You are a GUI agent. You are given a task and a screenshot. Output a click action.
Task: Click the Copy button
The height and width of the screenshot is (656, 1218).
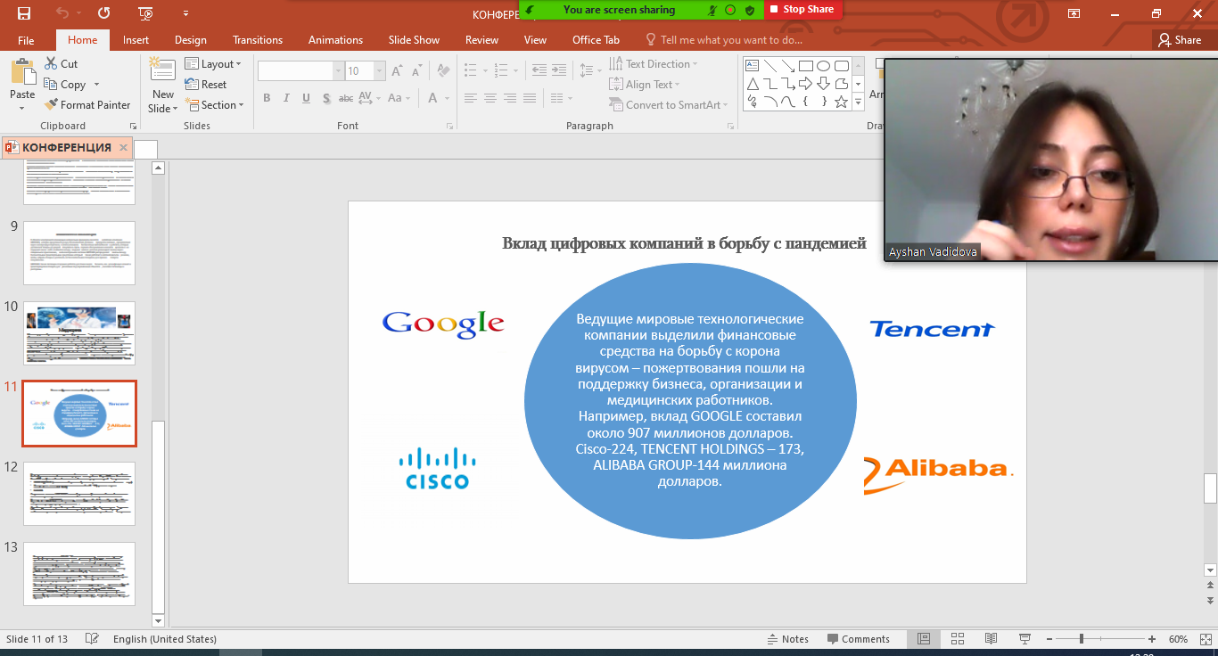pos(64,85)
